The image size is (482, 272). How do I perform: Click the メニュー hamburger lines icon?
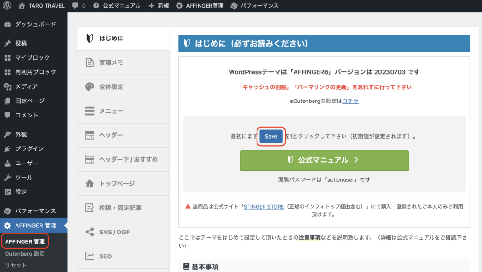[89, 111]
